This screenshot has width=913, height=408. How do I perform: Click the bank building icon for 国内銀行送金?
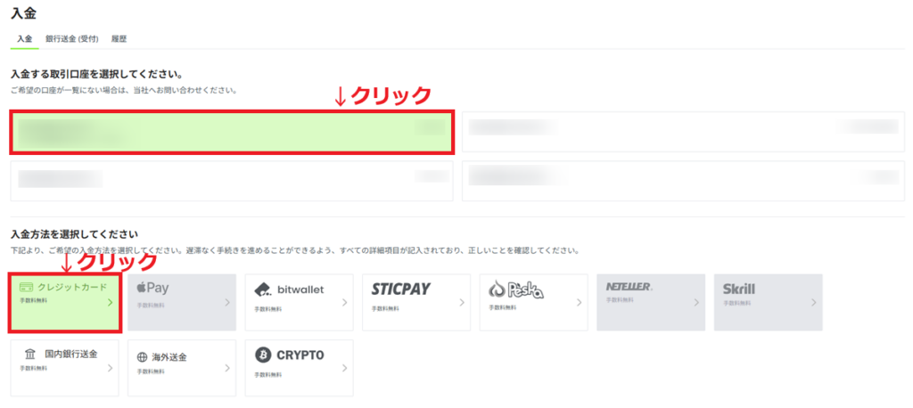coord(29,354)
